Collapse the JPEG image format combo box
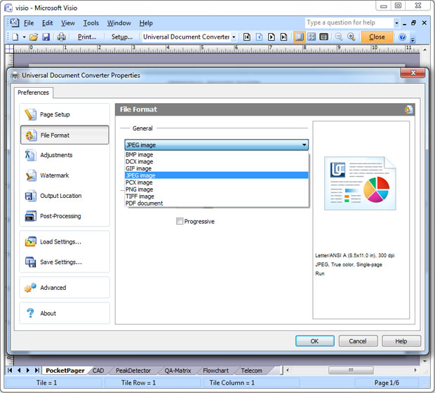 [216, 145]
